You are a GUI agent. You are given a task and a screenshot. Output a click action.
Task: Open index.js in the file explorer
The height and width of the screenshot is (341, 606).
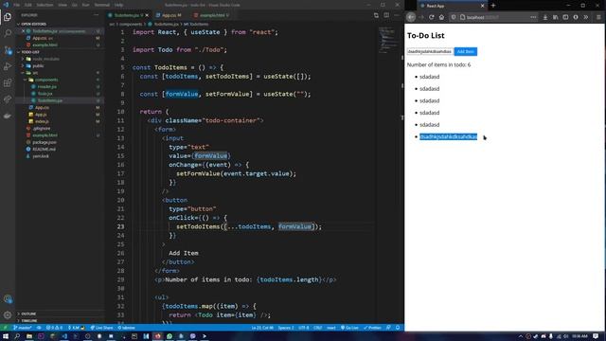coord(42,121)
